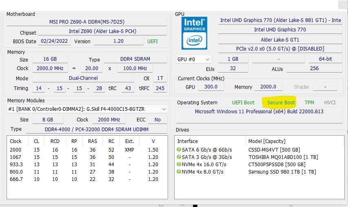Viewport: 348px width, 207px height.
Task: Click the green status icon beside NVMe 4x 8.0 GT/s
Action: pyautogui.click(x=179, y=172)
